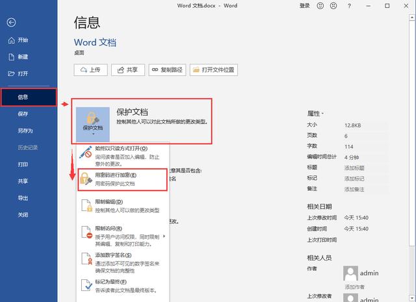416x302 pixels.
Task: Click the 登录 sign-in link
Action: (x=305, y=6)
